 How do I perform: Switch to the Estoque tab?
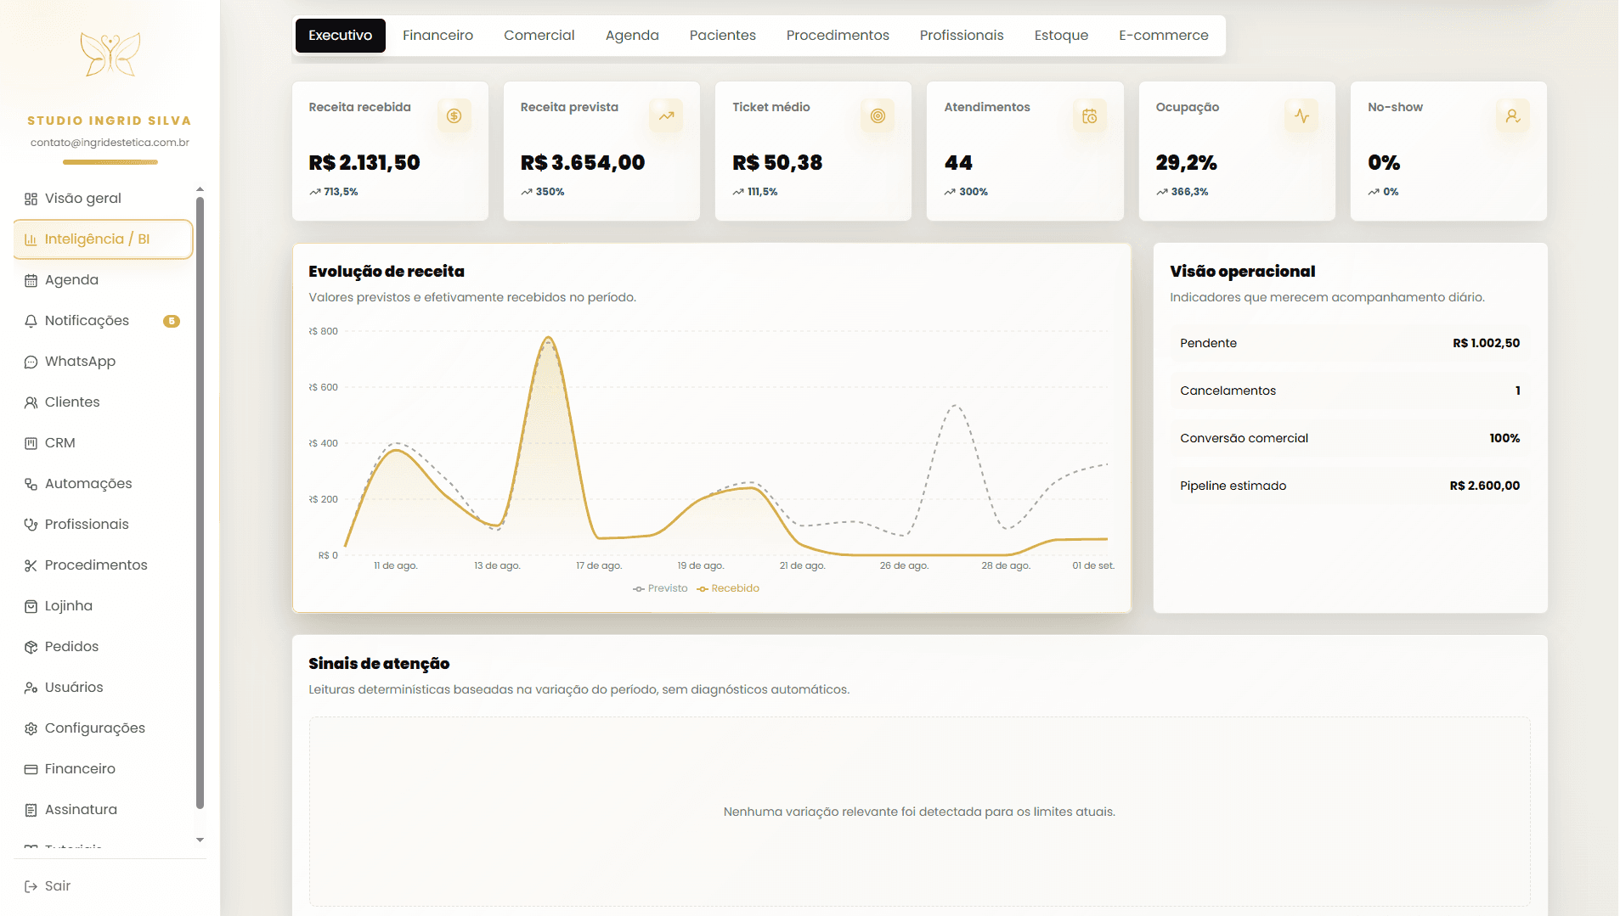coord(1061,36)
